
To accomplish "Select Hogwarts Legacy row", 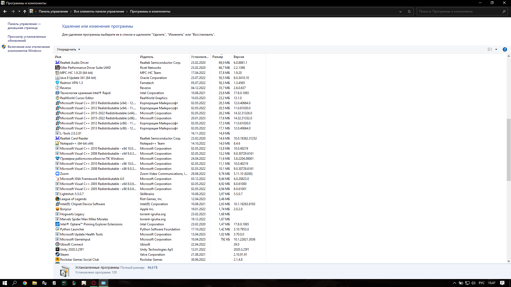I will point(160,214).
